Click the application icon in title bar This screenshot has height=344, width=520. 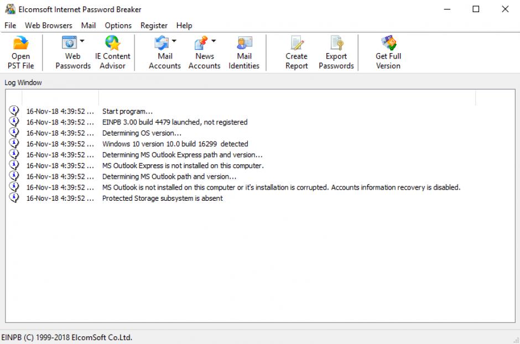pyautogui.click(x=10, y=9)
